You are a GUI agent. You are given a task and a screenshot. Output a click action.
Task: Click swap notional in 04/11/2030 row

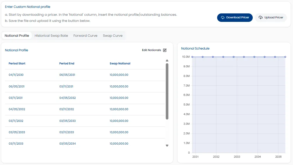(119, 75)
